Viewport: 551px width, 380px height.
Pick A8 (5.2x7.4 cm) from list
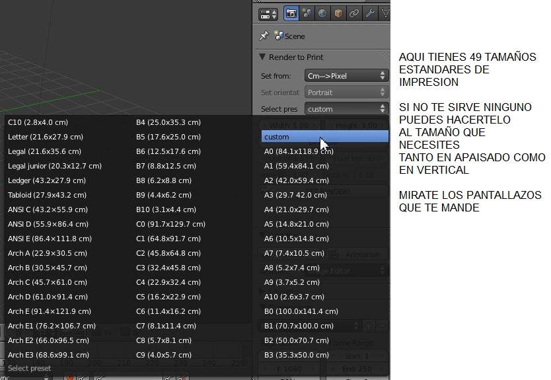click(x=292, y=268)
